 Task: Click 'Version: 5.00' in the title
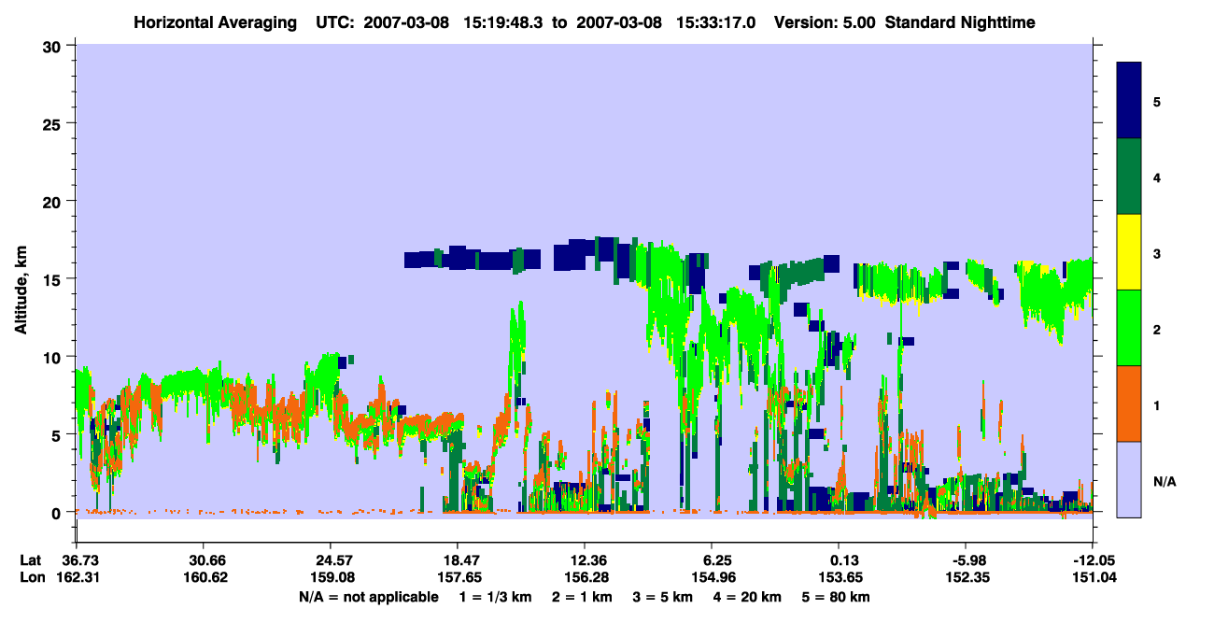[826, 22]
